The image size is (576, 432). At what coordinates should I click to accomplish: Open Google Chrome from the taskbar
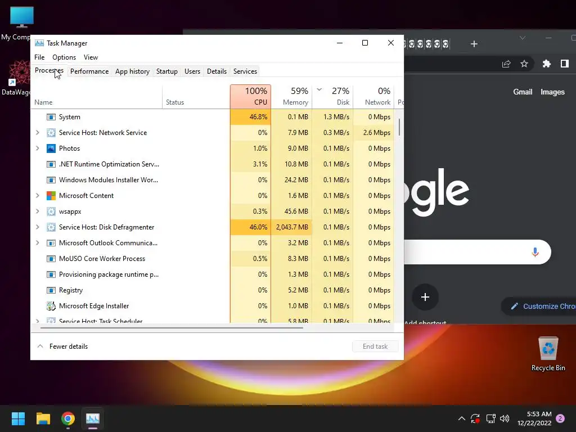tap(68, 418)
